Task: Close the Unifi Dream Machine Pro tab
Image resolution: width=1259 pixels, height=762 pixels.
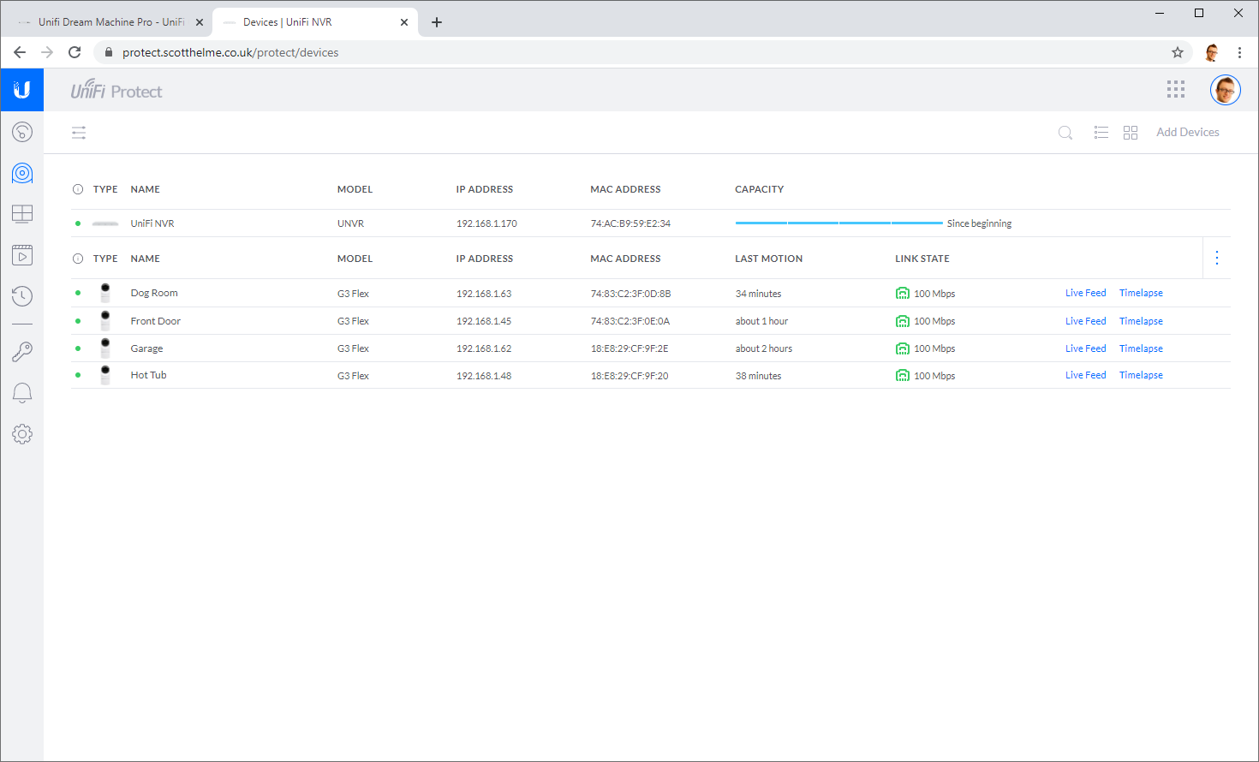Action: [x=200, y=22]
